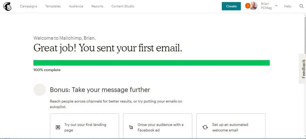Open search with the magnifier icon
The image size is (306, 139).
pyautogui.click(x=301, y=6)
